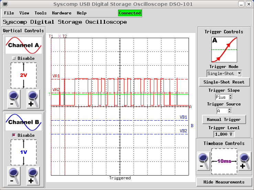Viewport: 254px width, 190px height.
Task: Zoom in Channel A vertical scale
Action: click(x=33, y=99)
